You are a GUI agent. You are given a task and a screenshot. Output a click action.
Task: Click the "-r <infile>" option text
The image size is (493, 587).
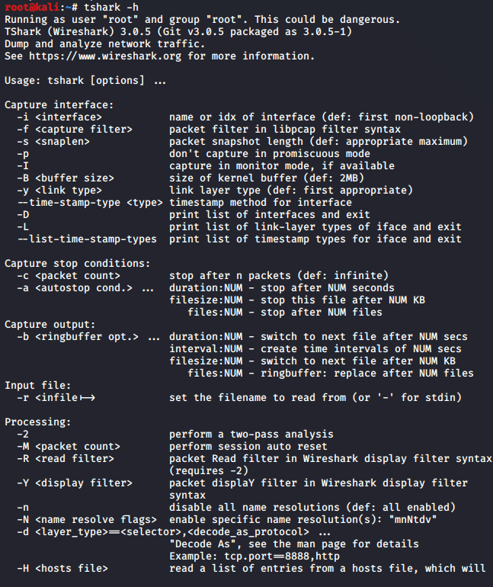[x=56, y=398]
